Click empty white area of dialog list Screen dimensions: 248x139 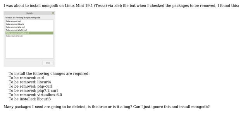coord(29,48)
